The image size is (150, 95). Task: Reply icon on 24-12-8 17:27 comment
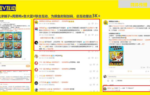94,65
